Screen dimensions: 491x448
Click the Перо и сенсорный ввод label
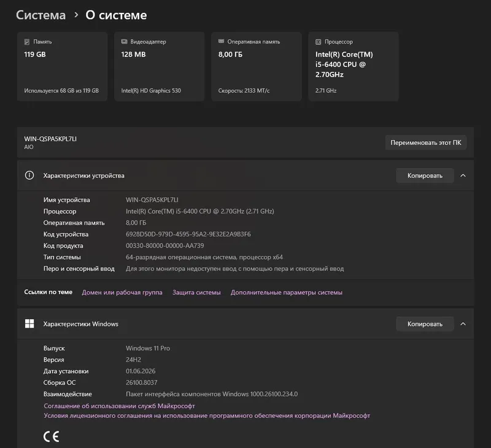pos(79,269)
